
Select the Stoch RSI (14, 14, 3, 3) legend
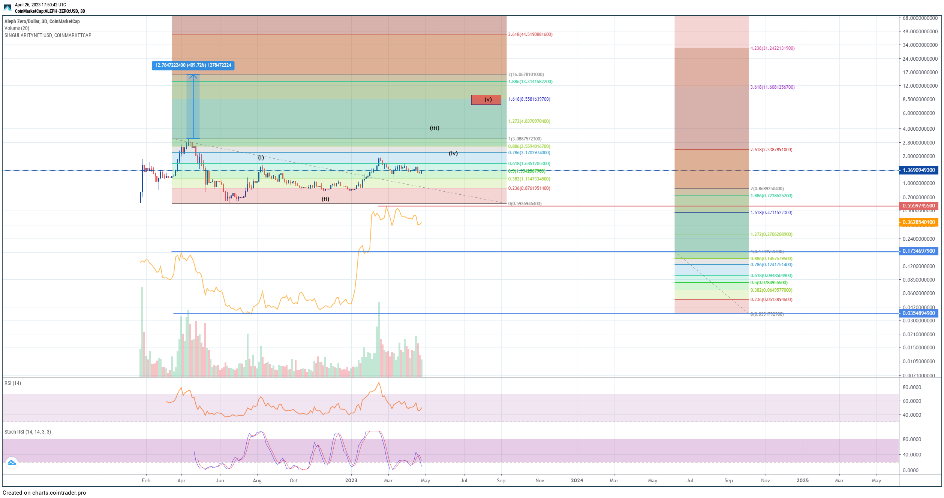coord(28,432)
